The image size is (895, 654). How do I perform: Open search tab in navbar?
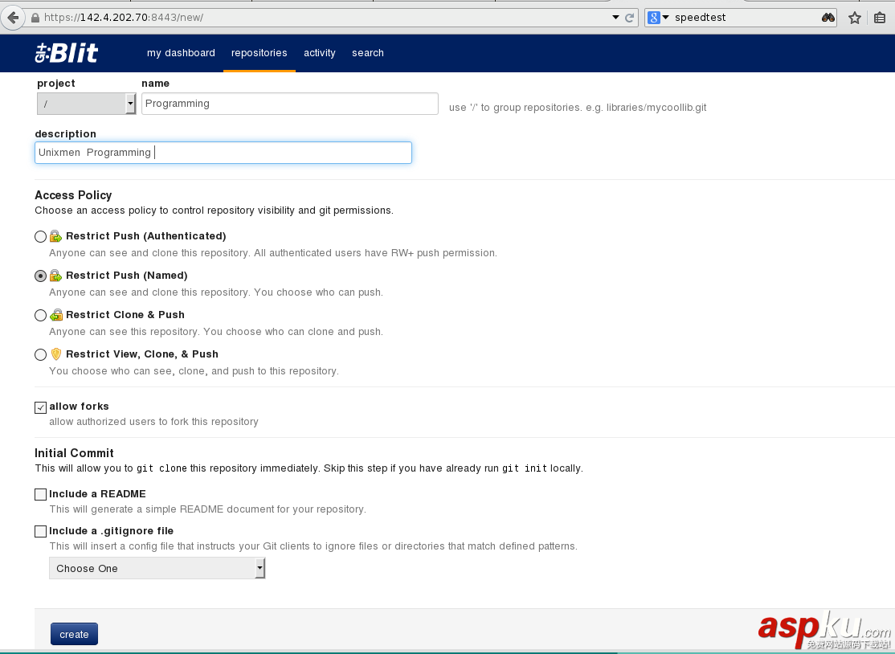point(368,52)
